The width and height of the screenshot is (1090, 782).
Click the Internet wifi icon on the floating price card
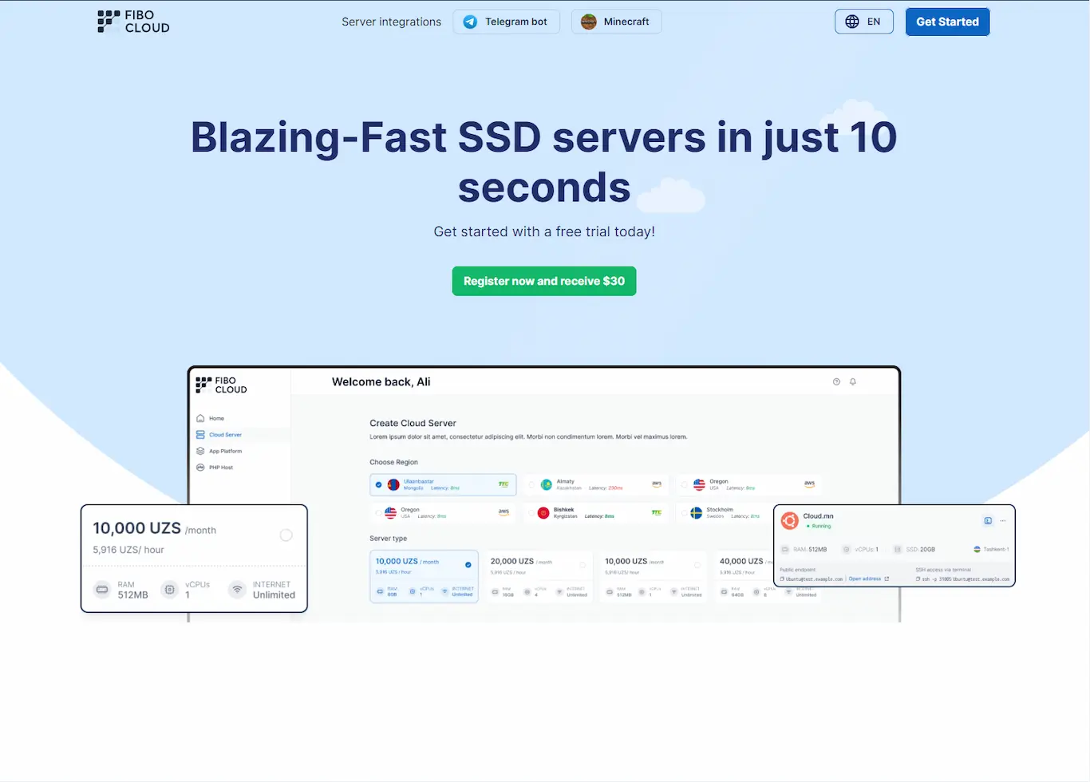tap(237, 590)
